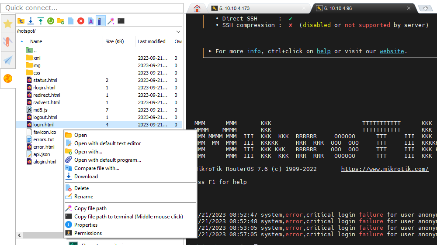Click the help link in the terminal
This screenshot has height=245, width=437.
323,51
